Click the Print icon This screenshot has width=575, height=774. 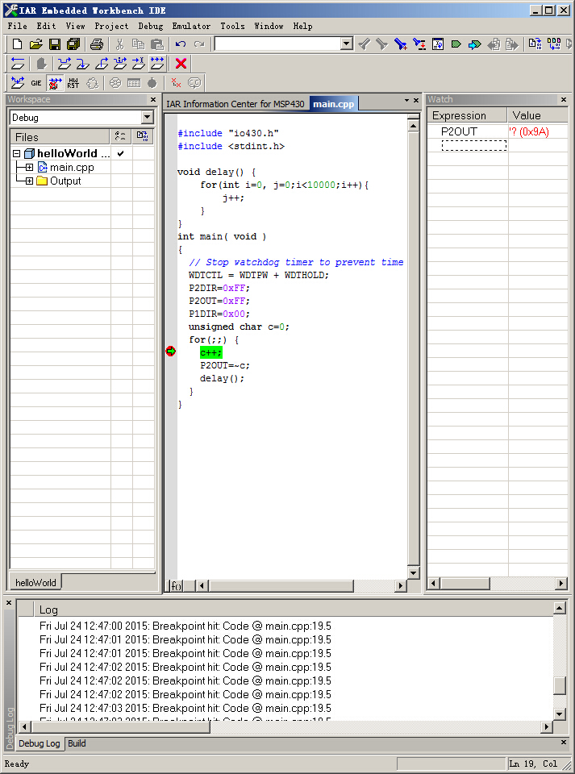coord(96,44)
